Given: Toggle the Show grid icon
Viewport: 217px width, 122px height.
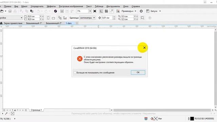Looking at the screenshot, I should [x=106, y=11].
